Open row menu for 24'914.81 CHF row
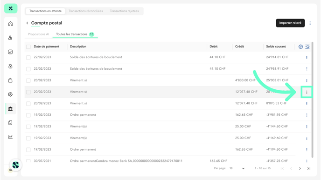This screenshot has height=180, width=321. click(307, 57)
